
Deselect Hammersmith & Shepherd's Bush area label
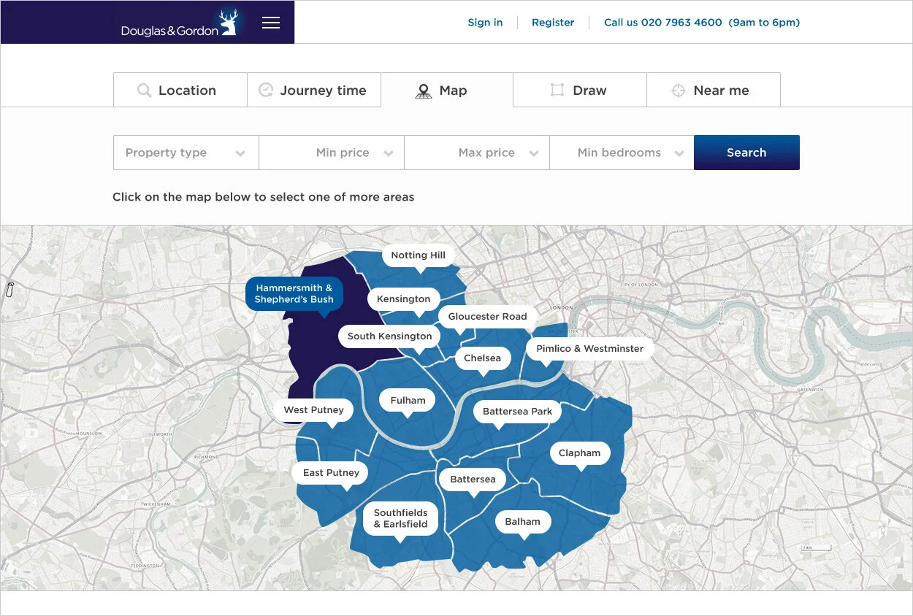294,294
